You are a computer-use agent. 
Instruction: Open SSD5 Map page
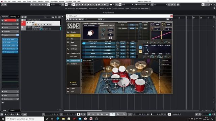(73, 42)
